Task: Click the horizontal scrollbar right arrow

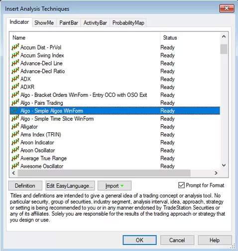Action: pyautogui.click(x=216, y=173)
